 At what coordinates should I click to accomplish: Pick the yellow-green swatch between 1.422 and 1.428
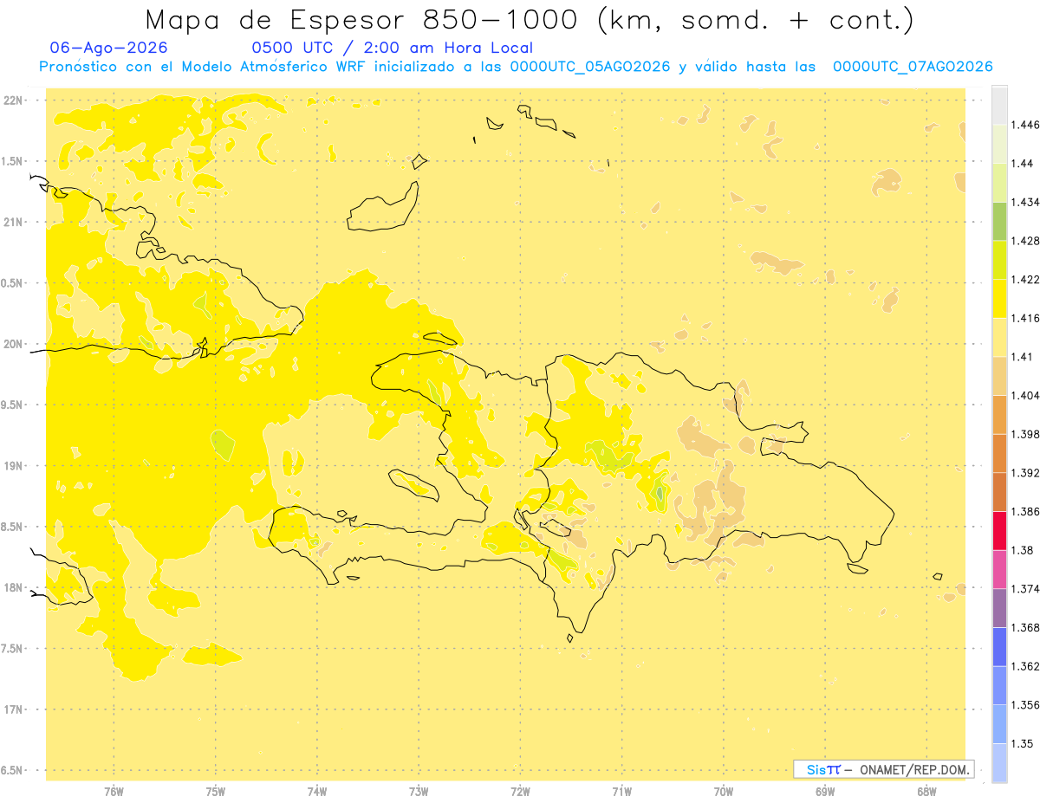(999, 260)
